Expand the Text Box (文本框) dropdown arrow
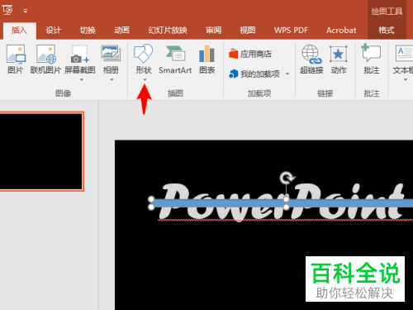The width and height of the screenshot is (413, 310). 406,80
